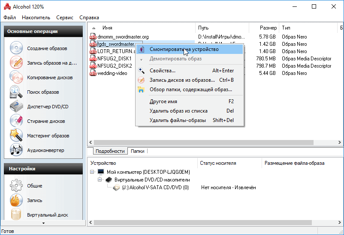Click the Стирание дисков eraser icon
This screenshot has width=344, height=235.
click(16, 121)
